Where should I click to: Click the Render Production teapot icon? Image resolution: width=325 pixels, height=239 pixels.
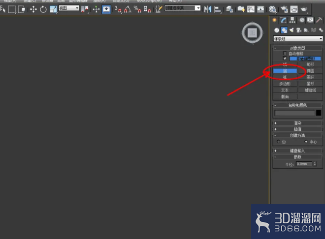(304, 9)
